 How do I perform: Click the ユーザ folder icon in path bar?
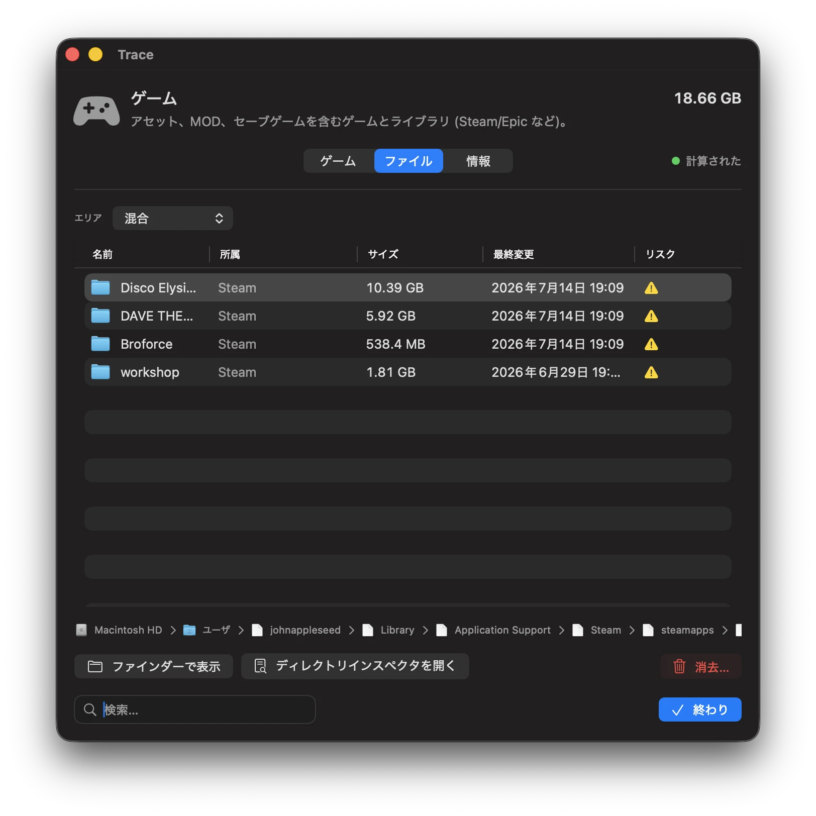click(189, 630)
